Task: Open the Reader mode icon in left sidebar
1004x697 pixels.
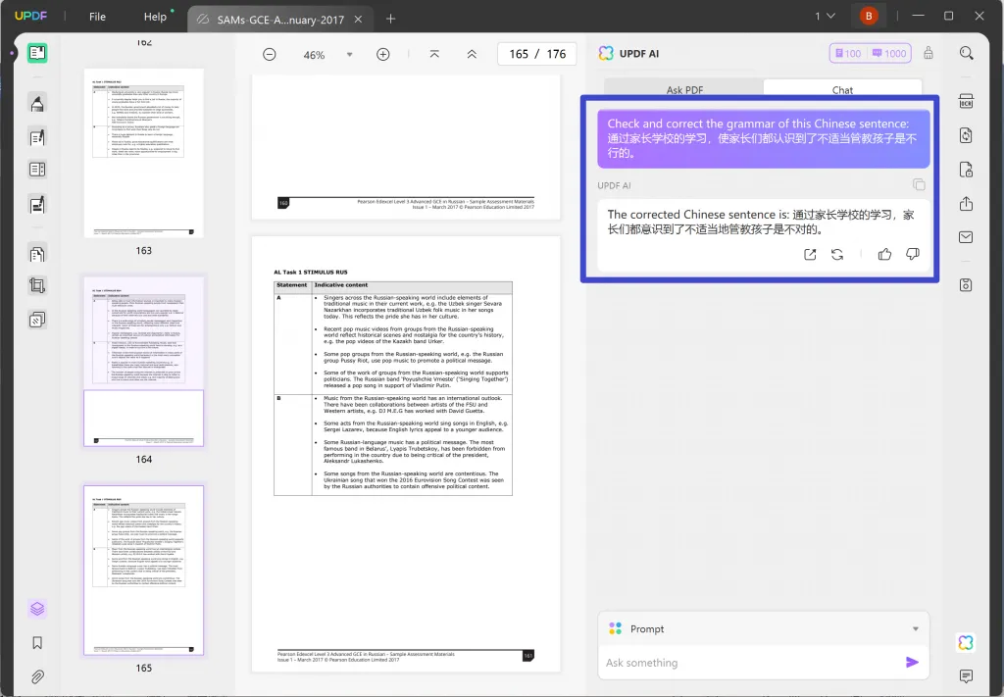Action: [37, 53]
